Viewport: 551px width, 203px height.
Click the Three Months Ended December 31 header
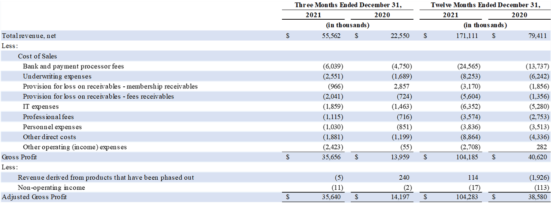point(348,5)
